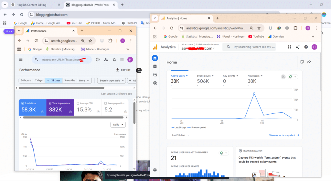Click the EXPORT button in Performance

click(123, 70)
